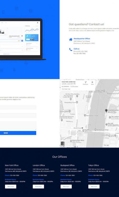Click Directions button under Budapest Office
119x197 pixels.
(x=66, y=187)
